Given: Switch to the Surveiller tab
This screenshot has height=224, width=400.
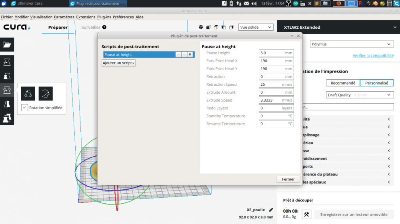Looking at the screenshot, I should tap(91, 27).
